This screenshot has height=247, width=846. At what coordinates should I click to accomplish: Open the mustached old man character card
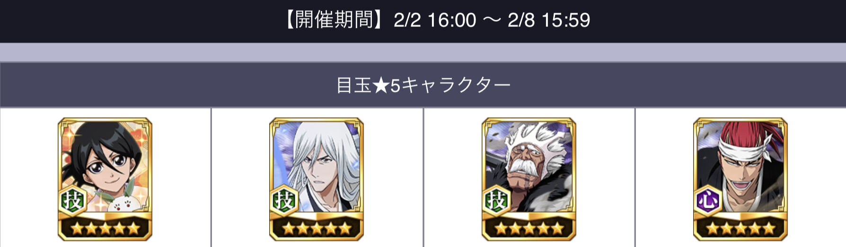[x=529, y=179]
